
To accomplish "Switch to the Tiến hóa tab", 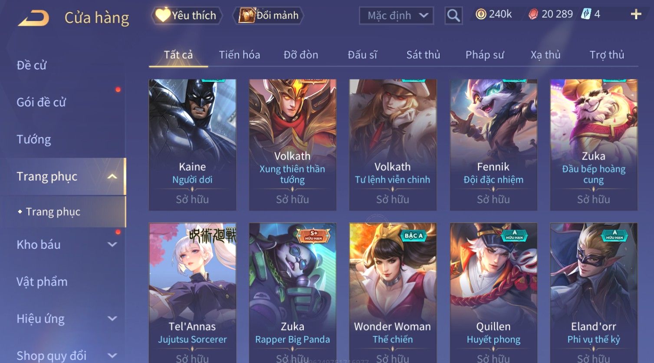I will pos(240,55).
